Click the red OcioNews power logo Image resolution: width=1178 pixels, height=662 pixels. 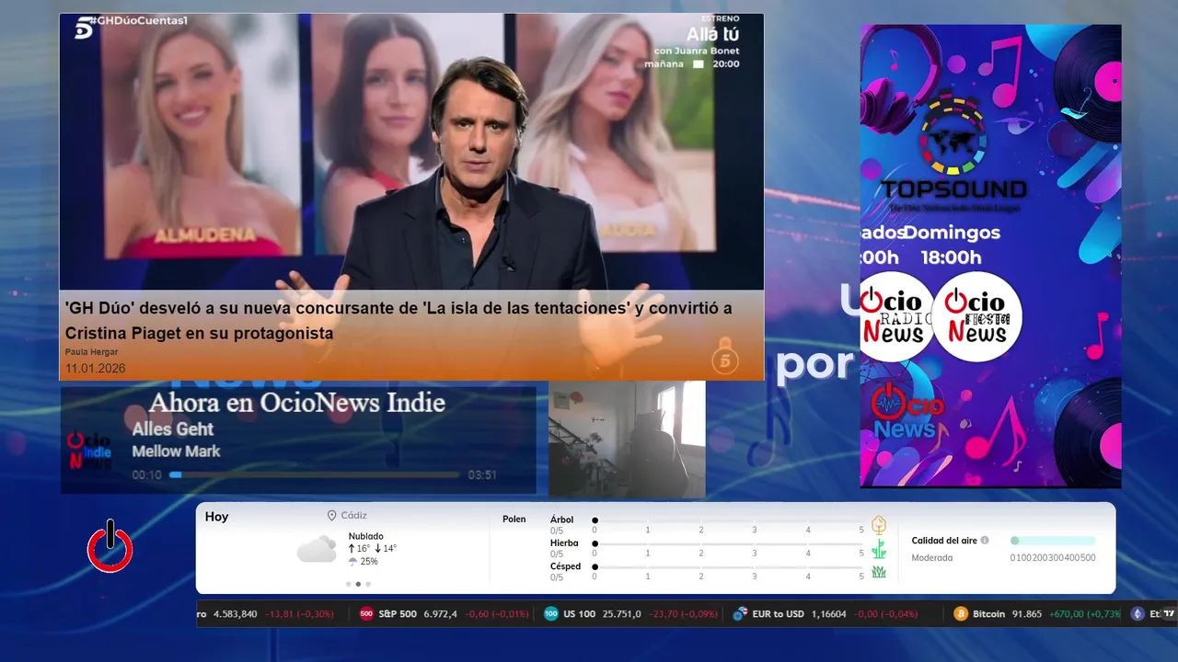point(110,546)
